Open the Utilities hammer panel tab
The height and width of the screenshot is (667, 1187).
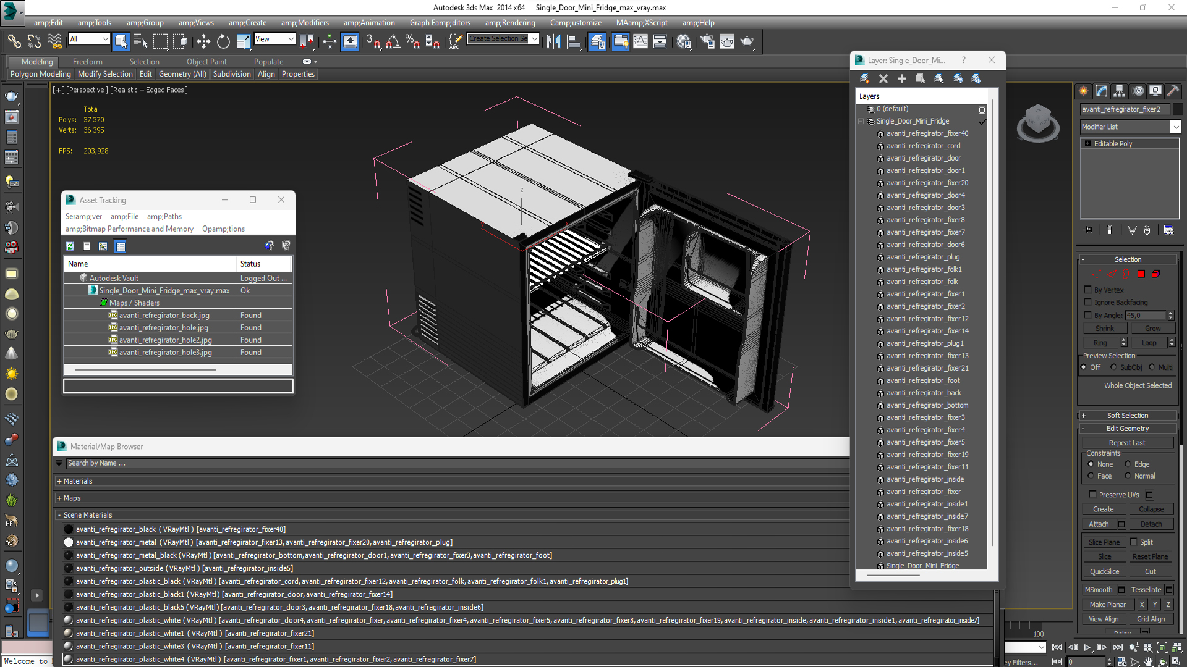[1173, 91]
